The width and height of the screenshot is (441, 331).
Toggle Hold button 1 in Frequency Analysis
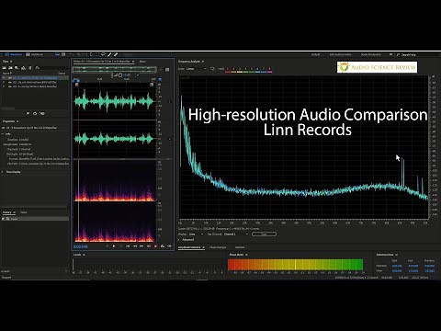tap(228, 70)
